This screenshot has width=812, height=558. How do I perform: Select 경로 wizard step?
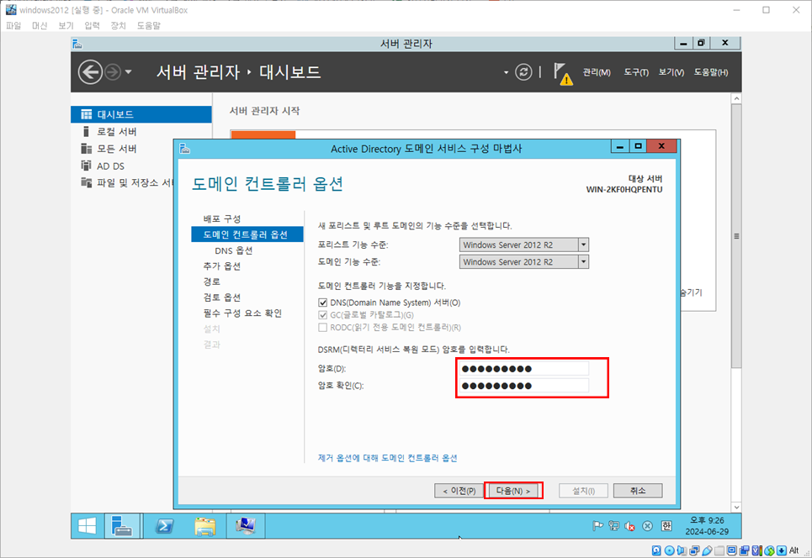(212, 282)
